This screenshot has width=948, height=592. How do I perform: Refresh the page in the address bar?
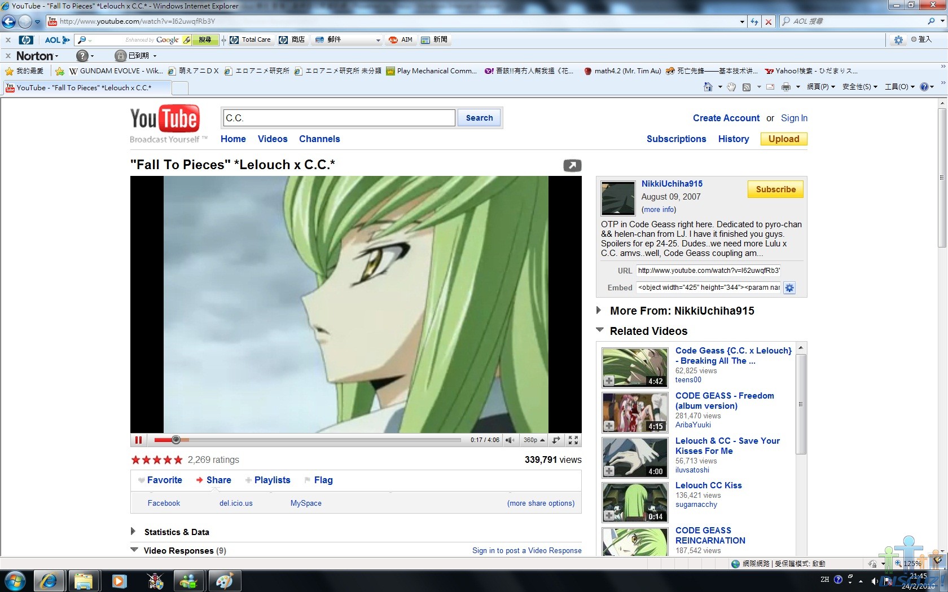(x=754, y=21)
